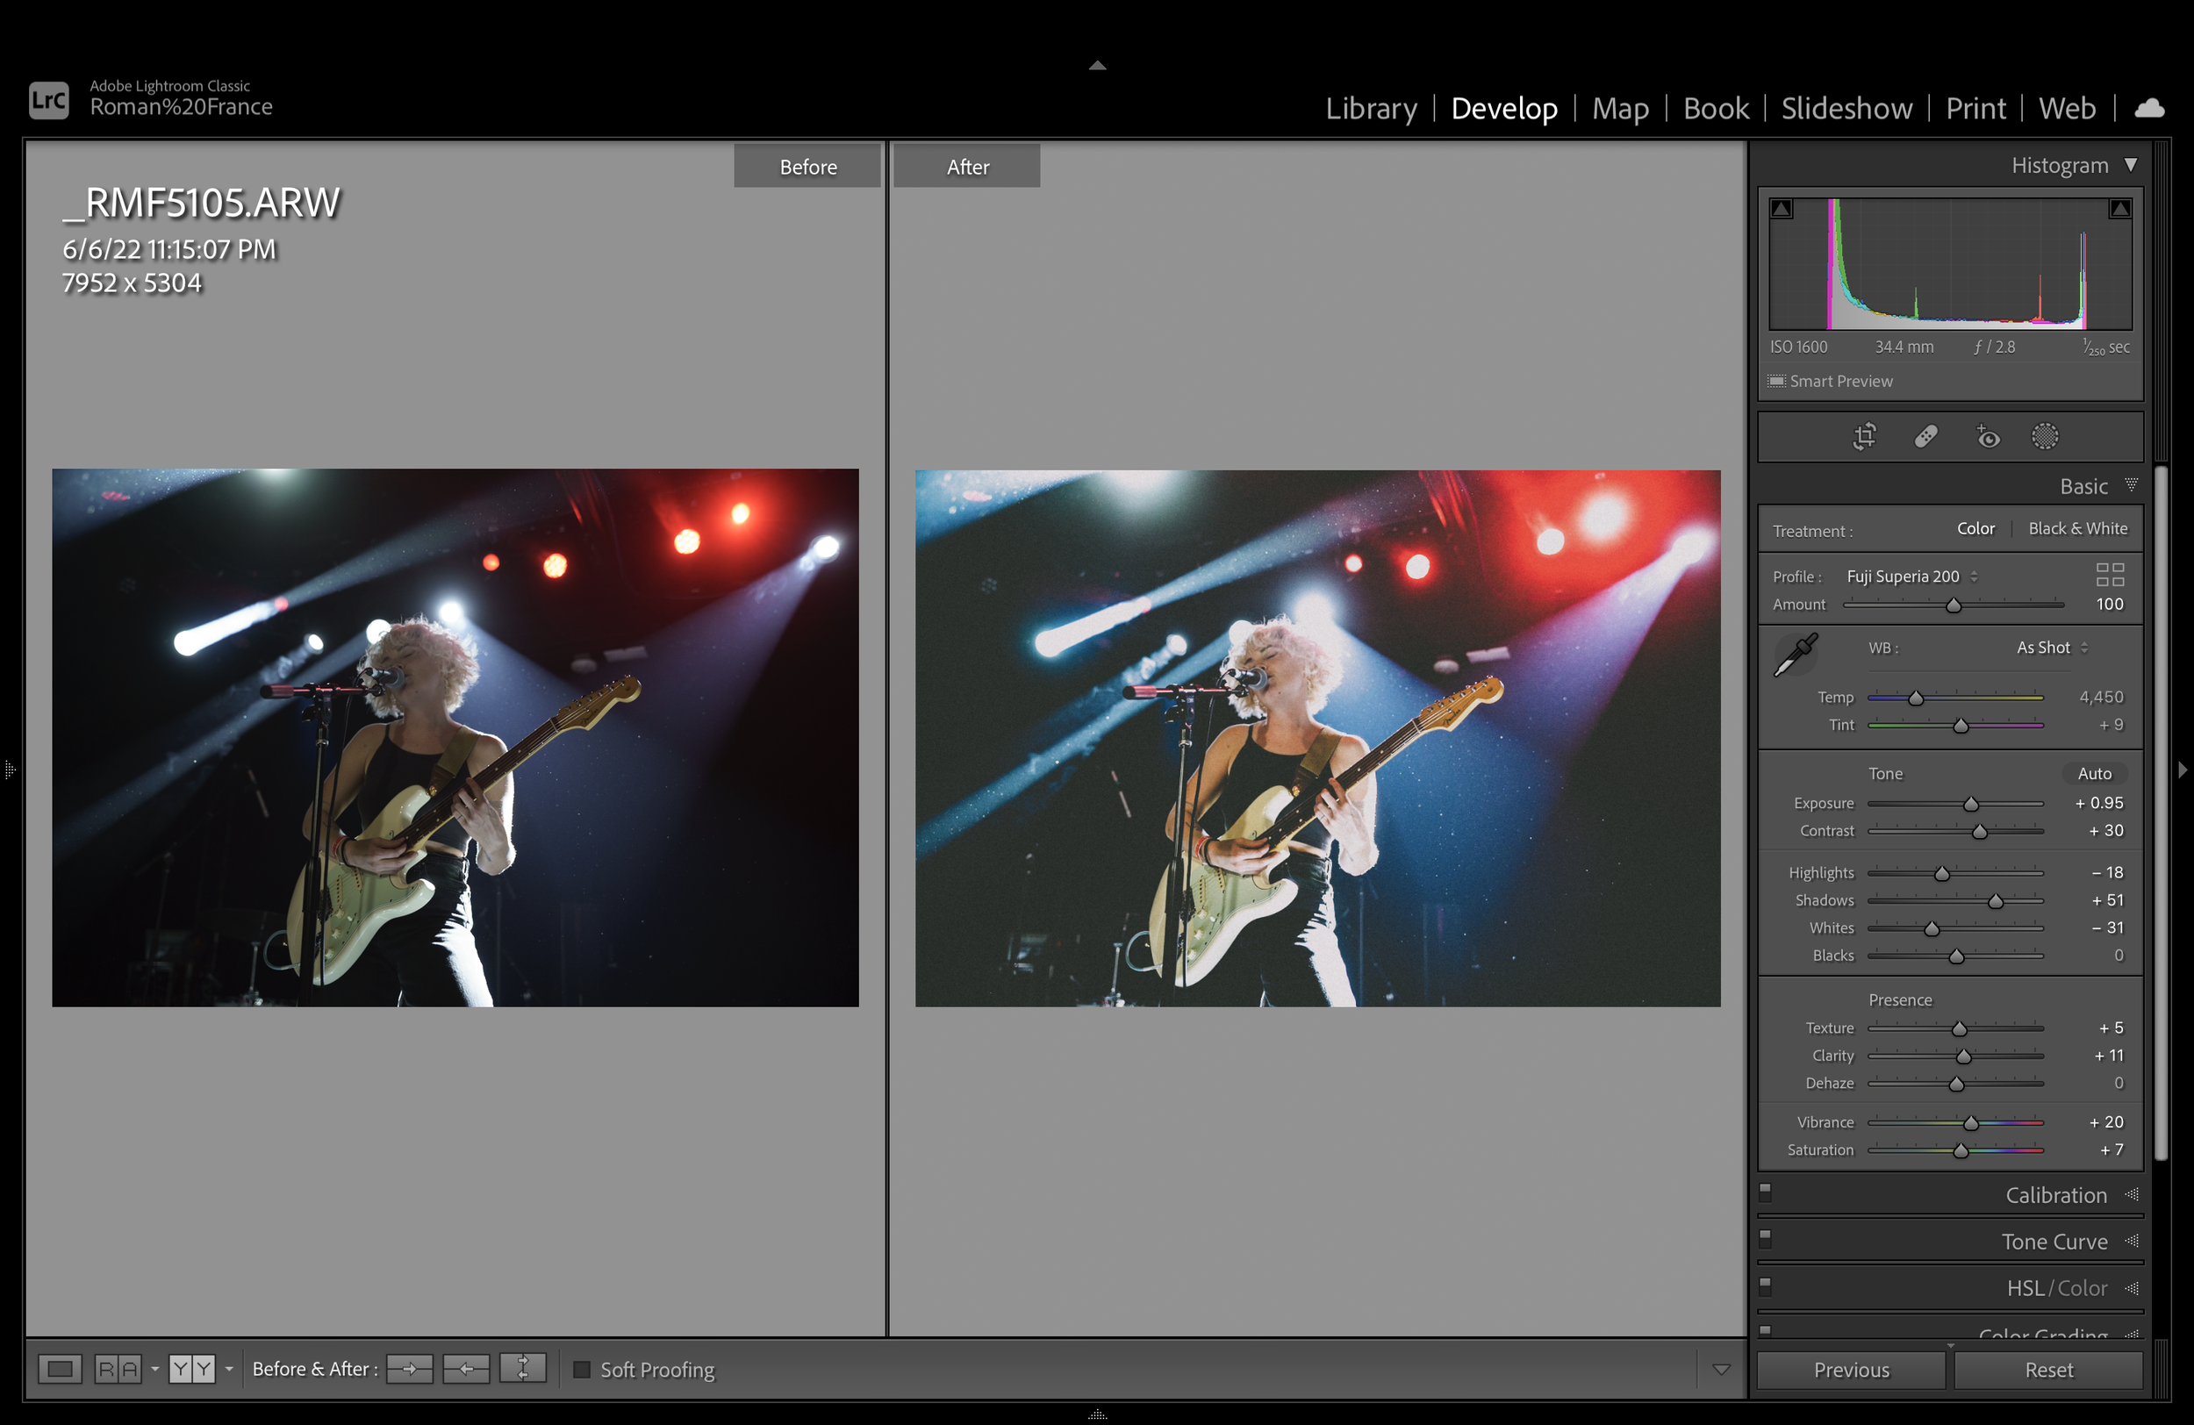The width and height of the screenshot is (2194, 1425).
Task: Click the Exposure slider handle
Action: point(1970,805)
